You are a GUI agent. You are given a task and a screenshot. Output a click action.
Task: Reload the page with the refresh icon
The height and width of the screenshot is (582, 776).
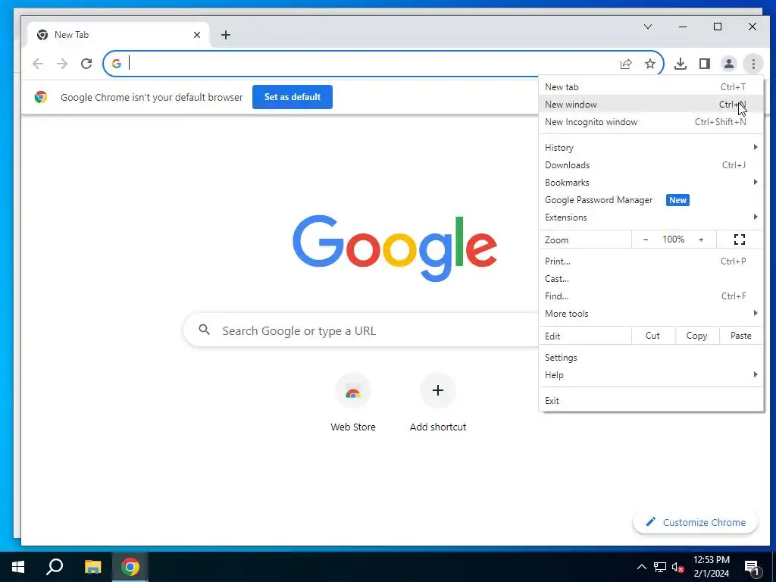pyautogui.click(x=86, y=64)
